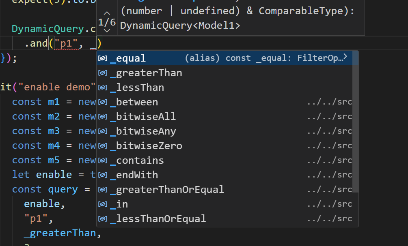Select the _bitwiseAll autocomplete suggestion
The image size is (408, 246).
click(225, 116)
